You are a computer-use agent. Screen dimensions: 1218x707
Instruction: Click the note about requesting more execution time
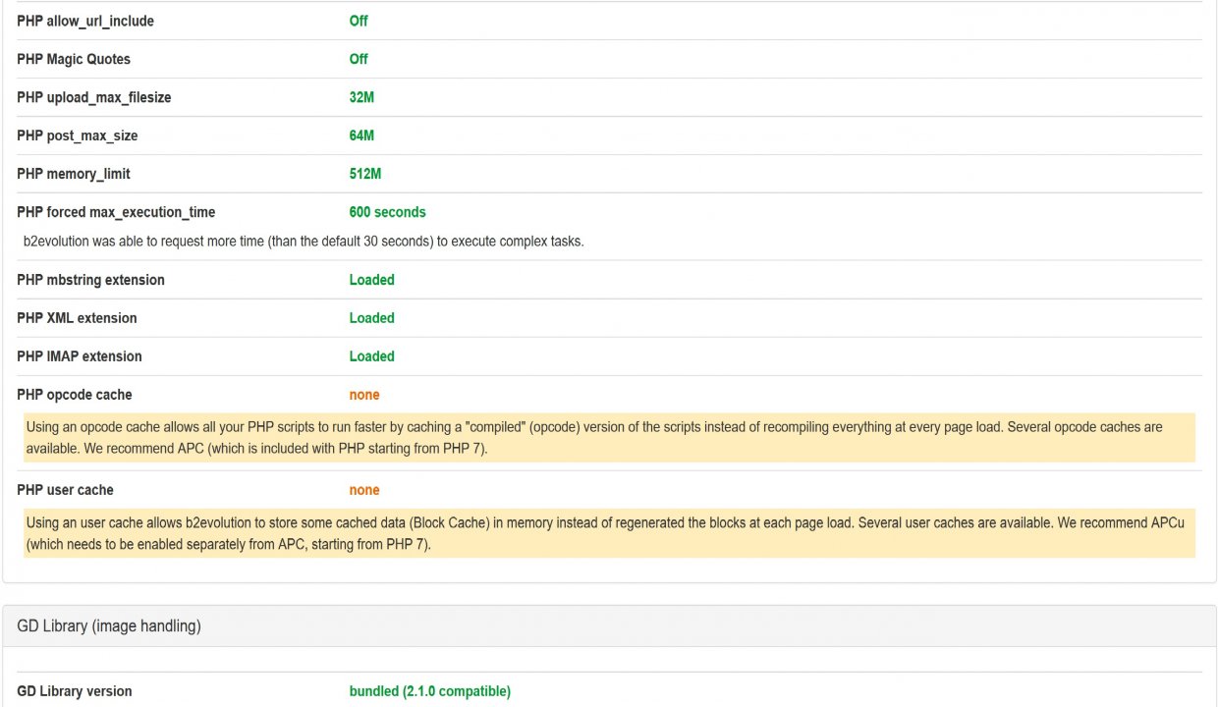pos(304,241)
